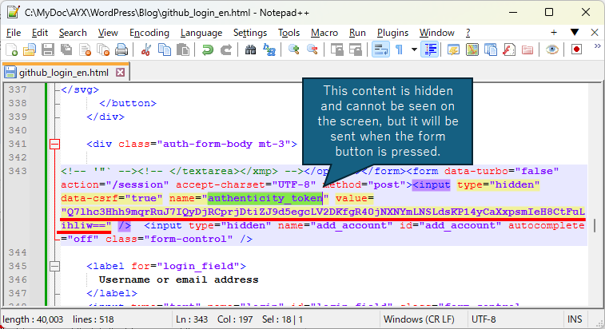Toggle Synchronize Horizontal Scrolling button
Viewport: 605px width, 329px height.
pyautogui.click(x=356, y=50)
